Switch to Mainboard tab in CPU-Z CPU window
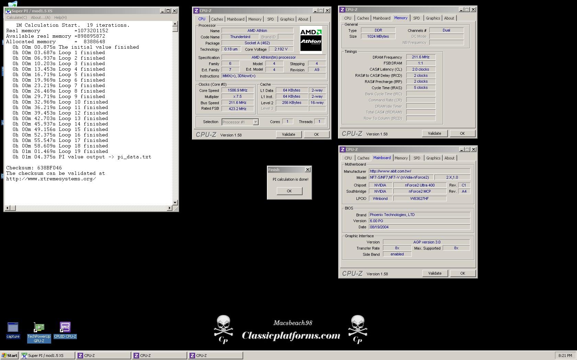Image resolution: width=577 pixels, height=360 pixels. pos(236,19)
